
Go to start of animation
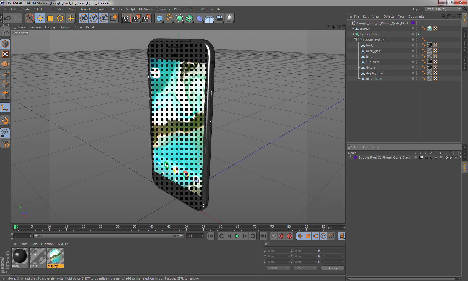(x=211, y=236)
